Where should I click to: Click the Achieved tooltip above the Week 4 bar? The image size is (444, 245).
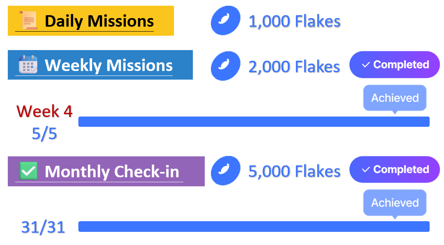click(x=395, y=98)
